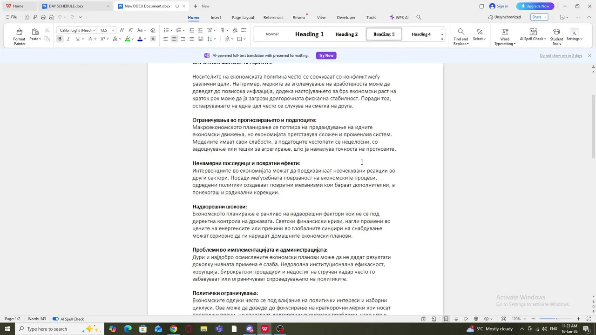Click the increase indent icon
Image resolution: width=596 pixels, height=335 pixels.
(x=200, y=30)
